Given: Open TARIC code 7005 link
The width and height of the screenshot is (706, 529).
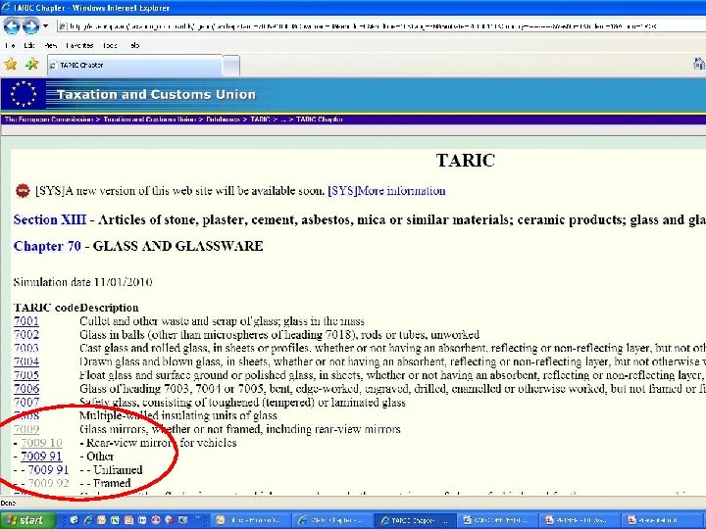Looking at the screenshot, I should pos(26,375).
